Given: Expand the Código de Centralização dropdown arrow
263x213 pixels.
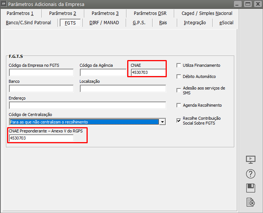Looking at the screenshot, I should click(x=162, y=122).
